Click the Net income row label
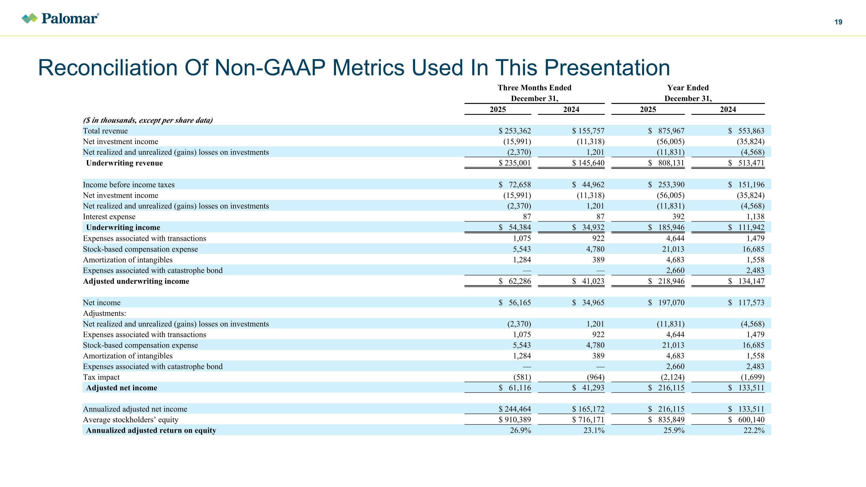This screenshot has width=866, height=487. coord(102,303)
